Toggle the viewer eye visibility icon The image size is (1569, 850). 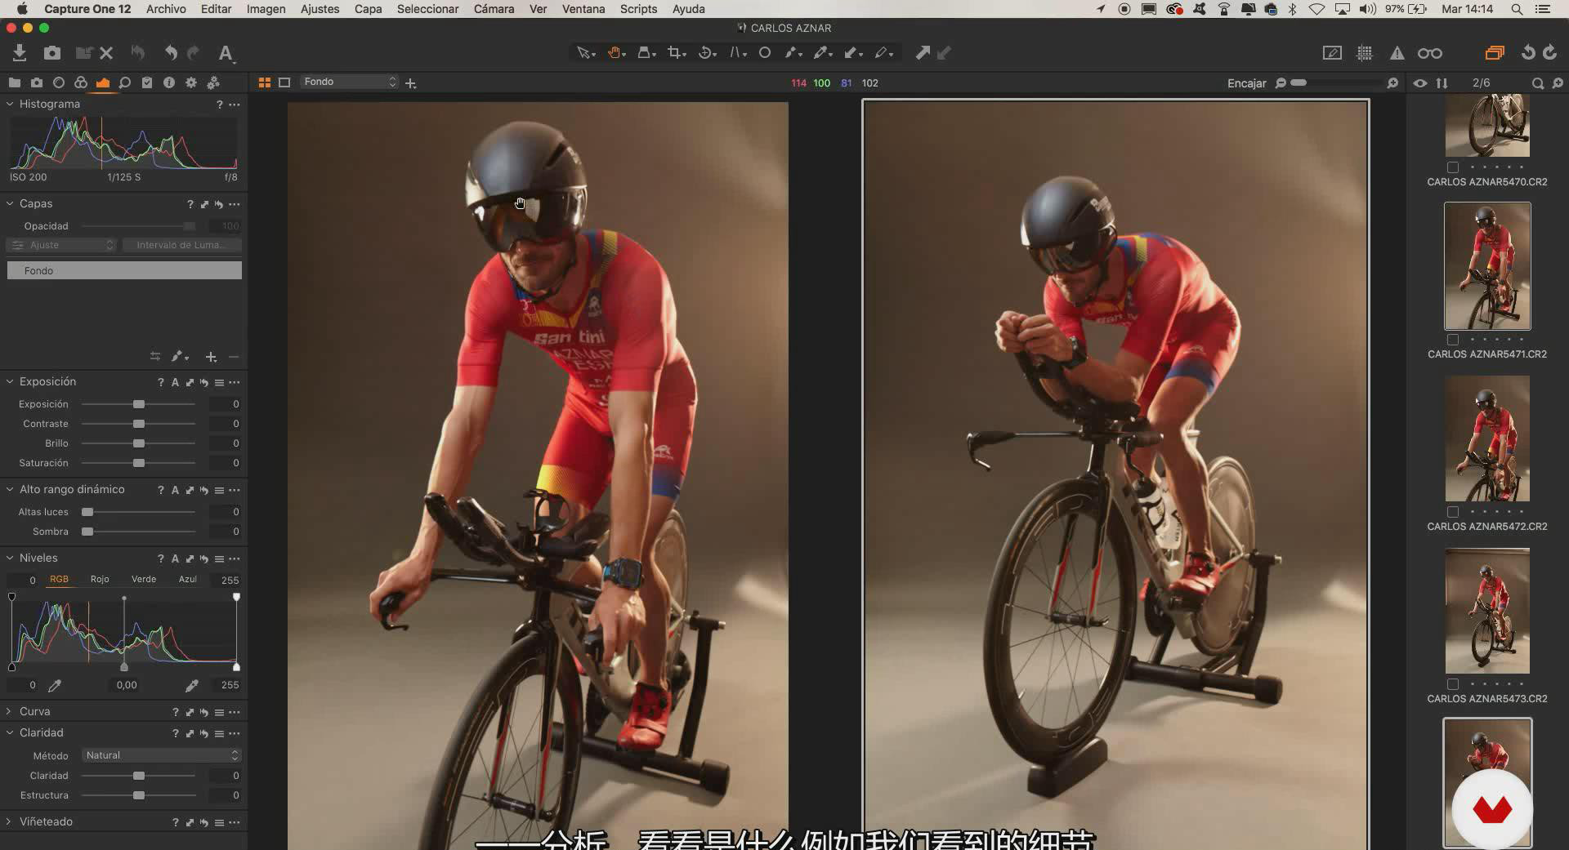point(1420,83)
